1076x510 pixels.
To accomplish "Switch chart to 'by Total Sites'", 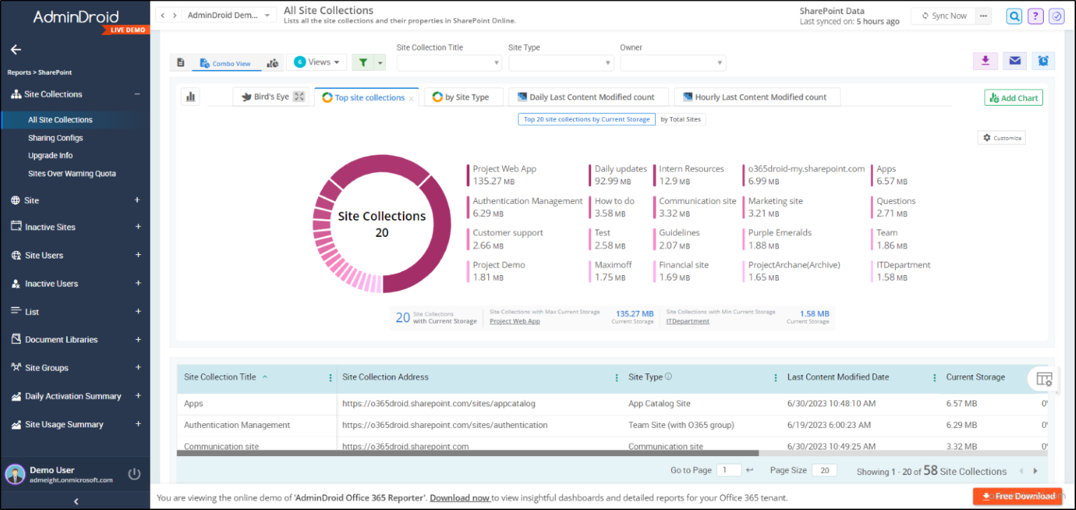I will pos(680,119).
